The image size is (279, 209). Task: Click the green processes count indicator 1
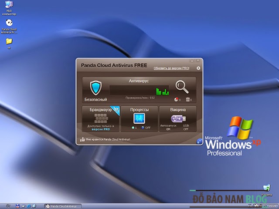pos(134,128)
